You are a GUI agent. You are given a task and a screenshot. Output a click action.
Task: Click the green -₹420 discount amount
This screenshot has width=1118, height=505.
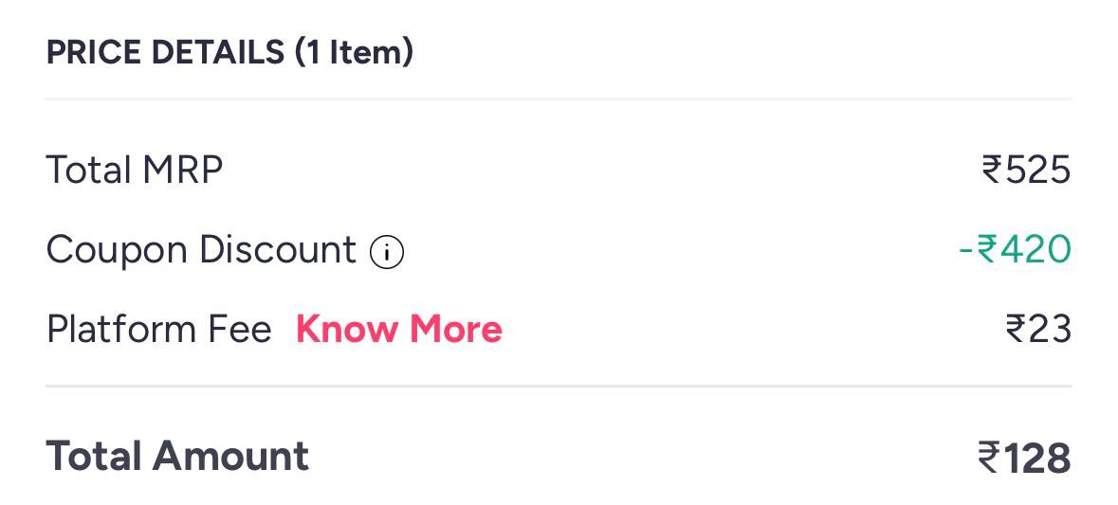click(x=1015, y=250)
